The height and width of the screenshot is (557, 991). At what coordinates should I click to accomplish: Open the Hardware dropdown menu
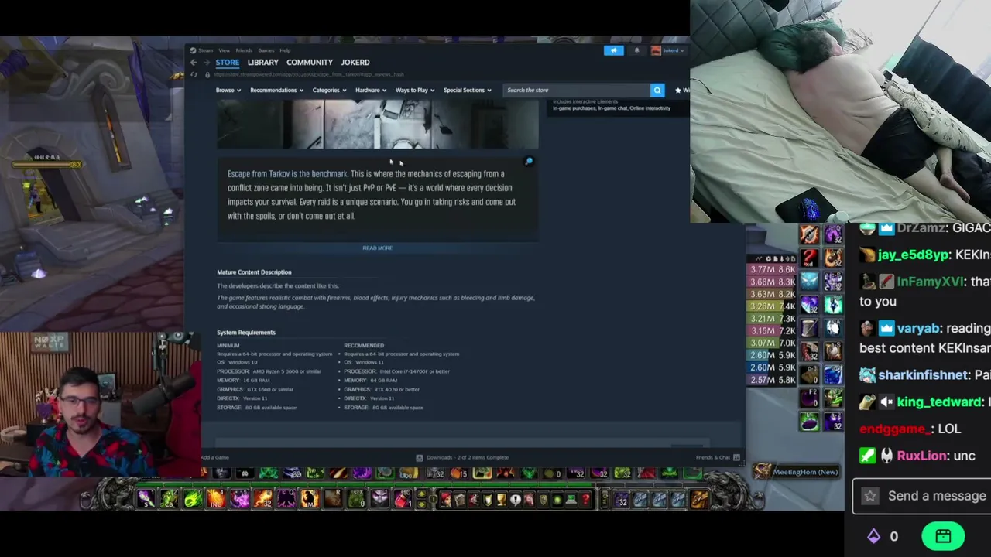pyautogui.click(x=372, y=90)
